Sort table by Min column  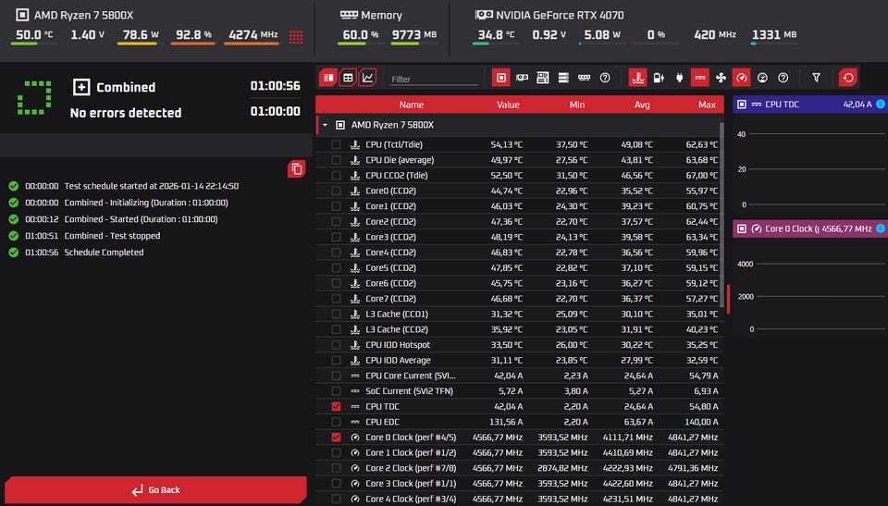pyautogui.click(x=577, y=105)
